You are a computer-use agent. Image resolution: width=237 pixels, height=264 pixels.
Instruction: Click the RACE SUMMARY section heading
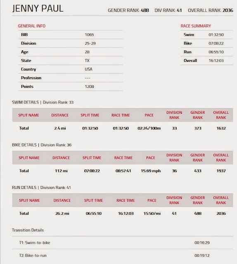point(196,26)
